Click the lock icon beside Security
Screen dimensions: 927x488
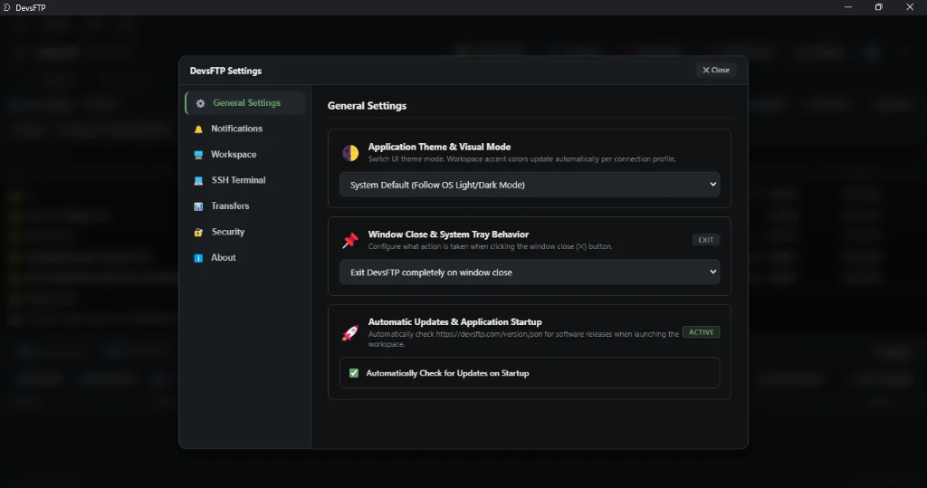(198, 233)
